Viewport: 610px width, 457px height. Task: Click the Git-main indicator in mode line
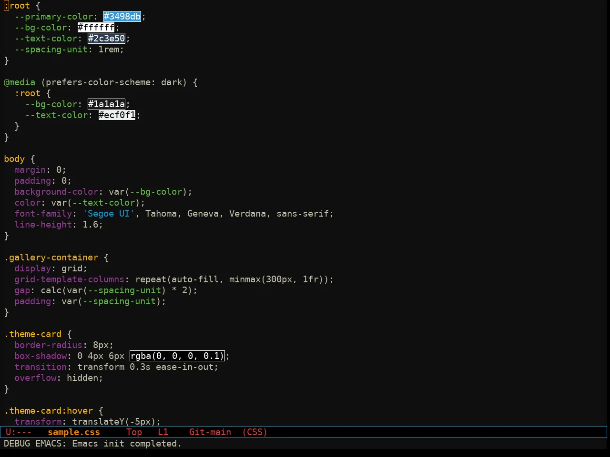pyautogui.click(x=210, y=432)
